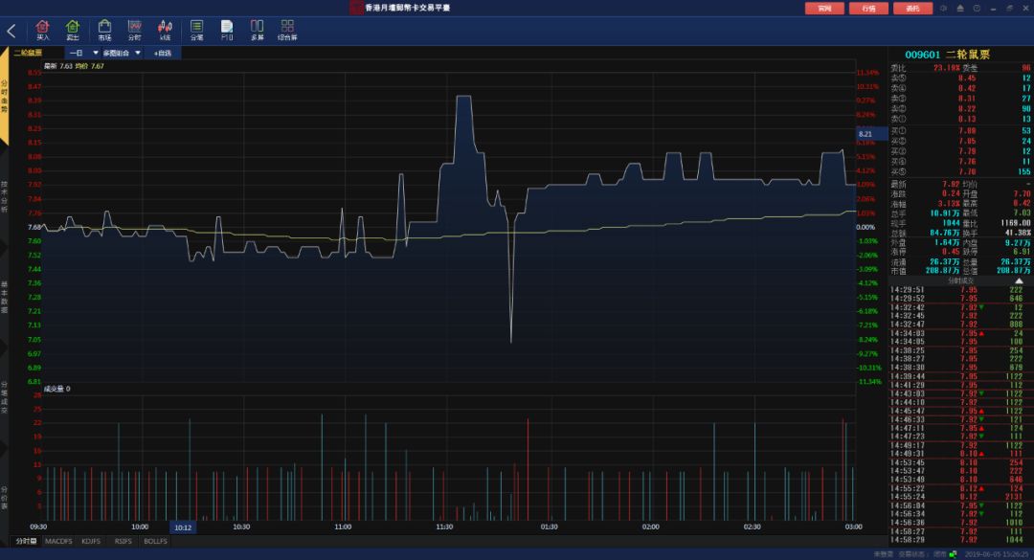Select the 分时 intraday chart icon

(x=135, y=31)
